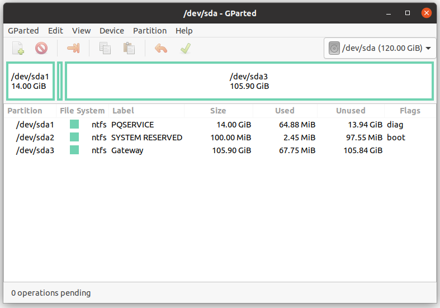Select the /dev/sda1 block in the disk map
440x308 pixels.
[30, 81]
